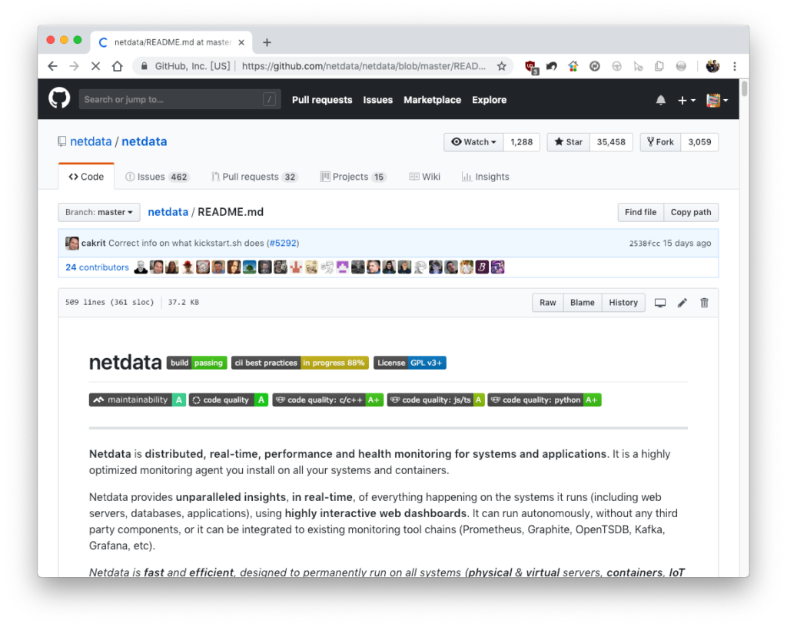This screenshot has width=787, height=627.
Task: Edit this file with the pencil icon
Action: 682,303
